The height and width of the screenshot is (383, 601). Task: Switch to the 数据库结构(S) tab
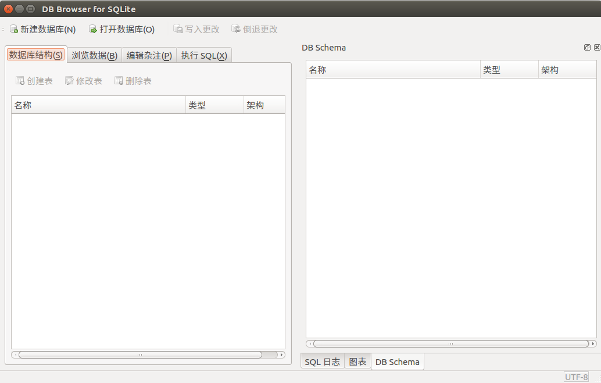pos(36,55)
